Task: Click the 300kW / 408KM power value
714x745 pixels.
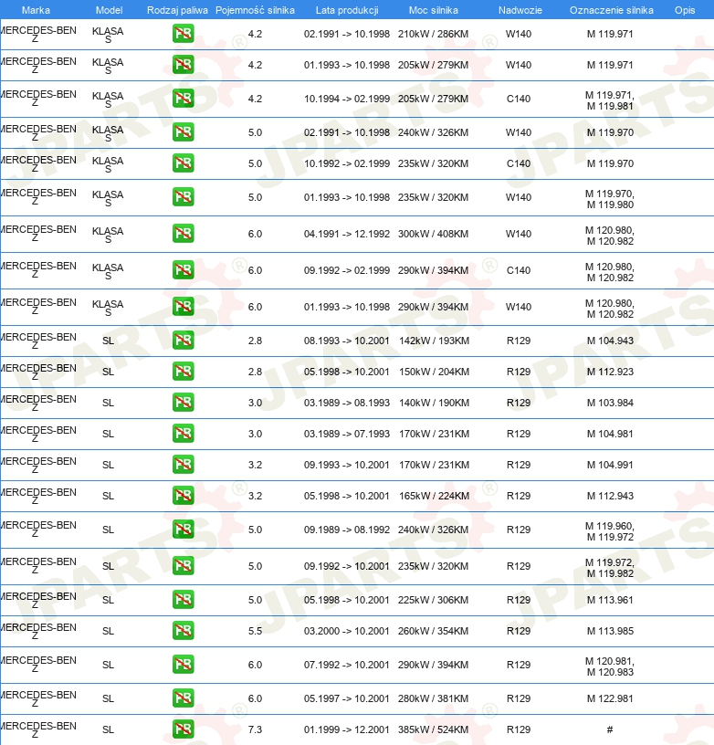Action: coord(434,234)
